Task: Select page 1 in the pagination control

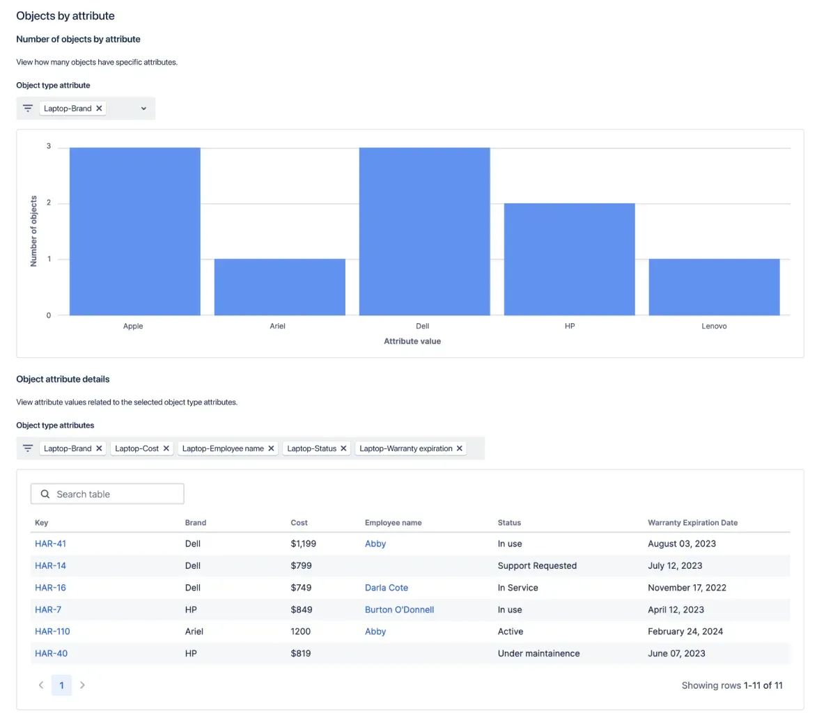Action: [x=61, y=684]
